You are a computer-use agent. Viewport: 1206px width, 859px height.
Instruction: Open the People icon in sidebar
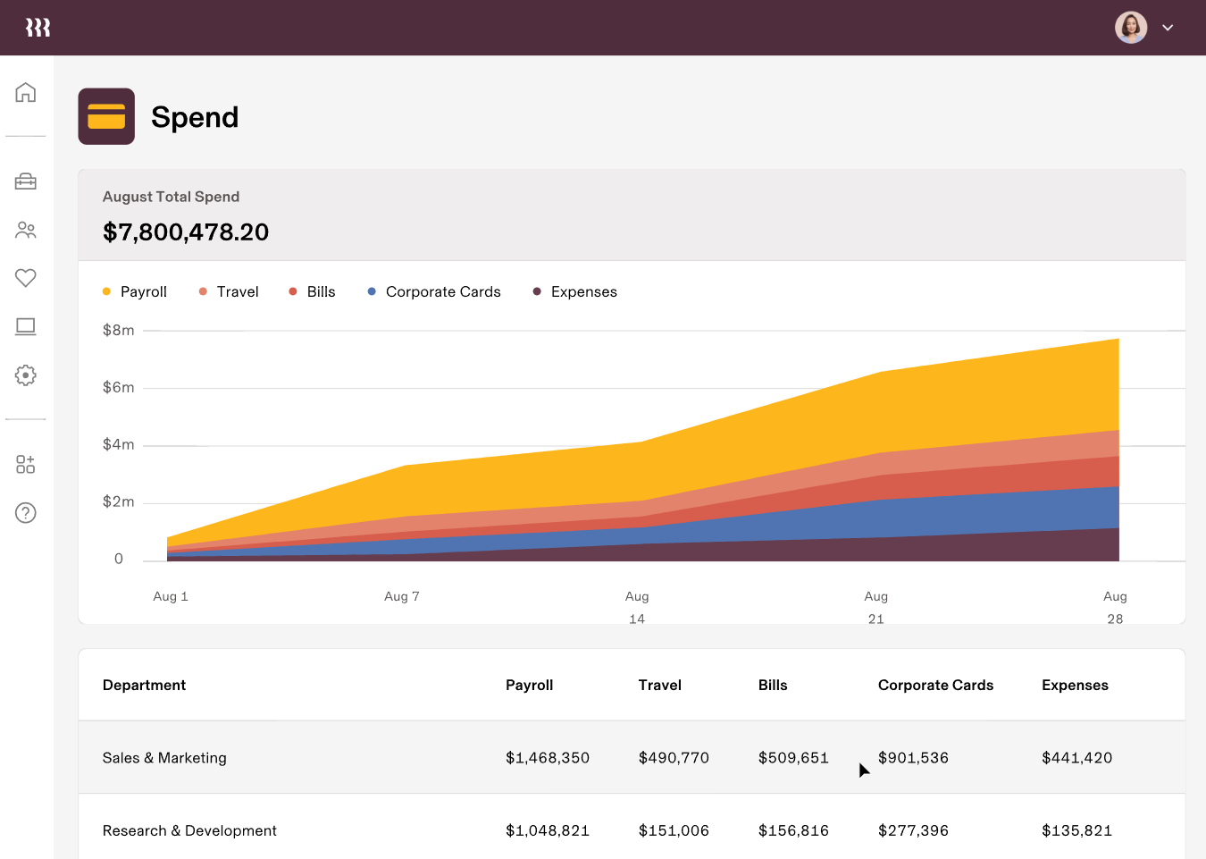pos(26,230)
